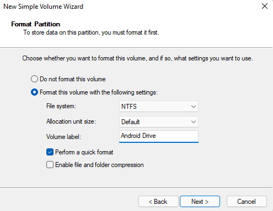Image resolution: width=273 pixels, height=211 pixels.
Task: Click the "Enable file and folder compression" label text
Action: [x=99, y=165]
